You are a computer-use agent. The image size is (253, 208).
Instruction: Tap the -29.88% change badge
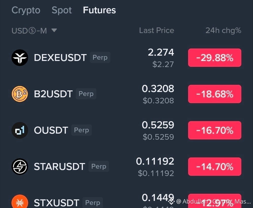click(215, 58)
